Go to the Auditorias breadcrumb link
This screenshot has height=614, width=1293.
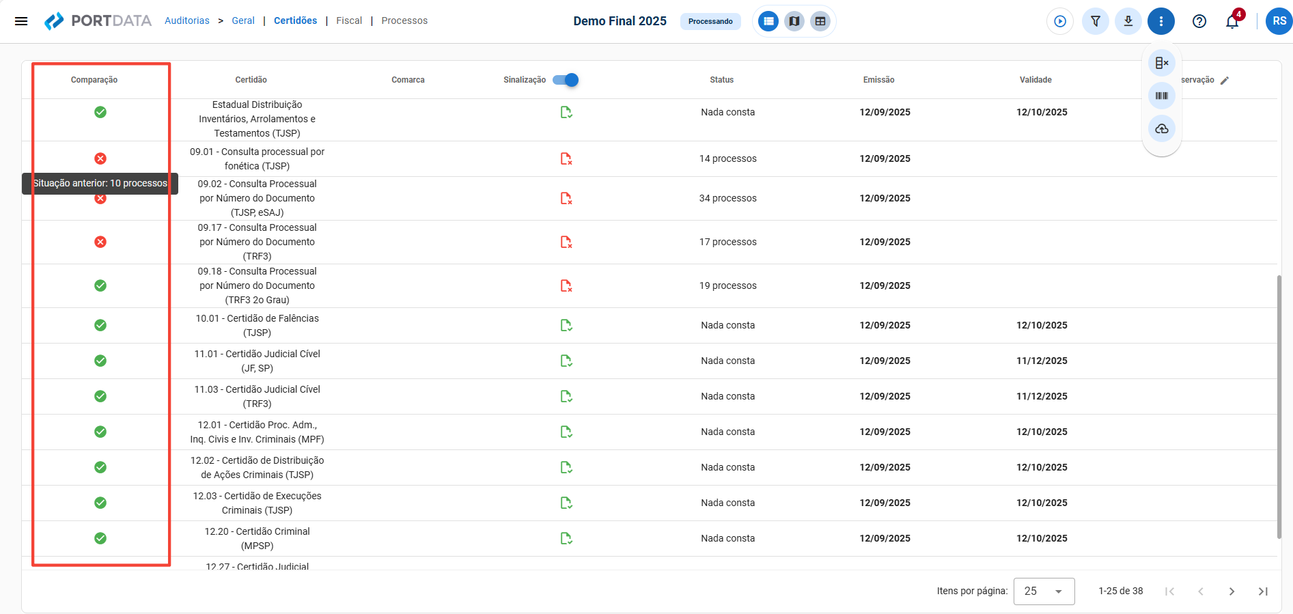coord(186,20)
